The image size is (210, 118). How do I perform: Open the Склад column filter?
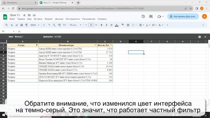pos(36,45)
